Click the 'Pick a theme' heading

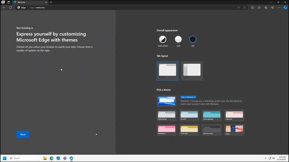(x=163, y=90)
